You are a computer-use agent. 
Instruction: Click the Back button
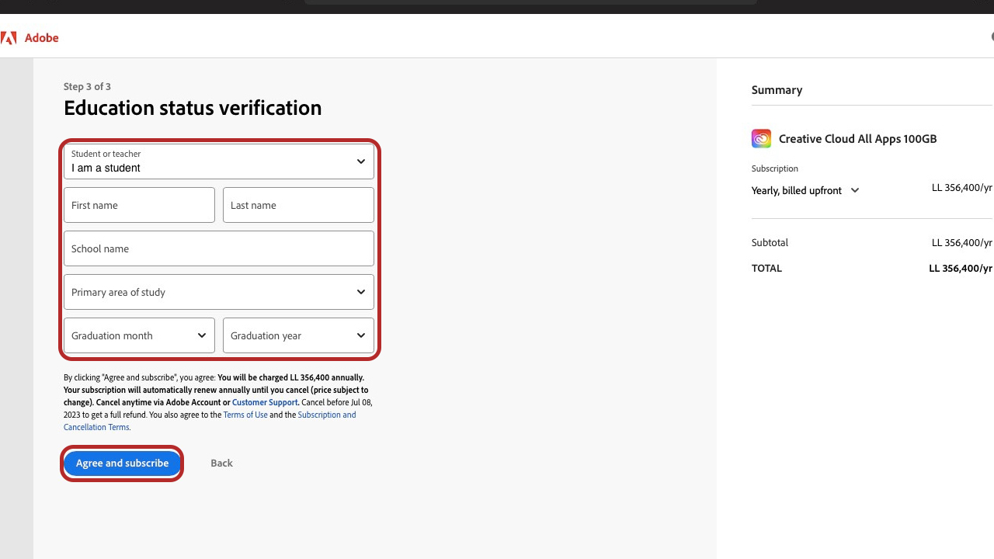tap(221, 463)
